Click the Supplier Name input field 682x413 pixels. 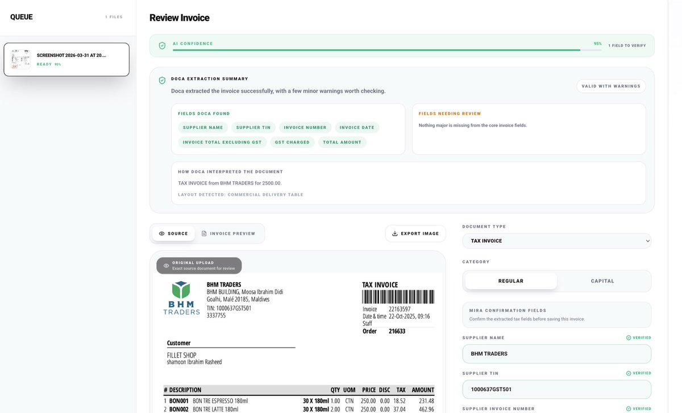pyautogui.click(x=557, y=354)
